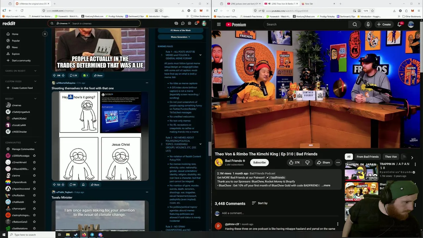Collapse Reddit sidebar with hamburger button
Viewport: 423px width, 238px height.
tap(45, 34)
